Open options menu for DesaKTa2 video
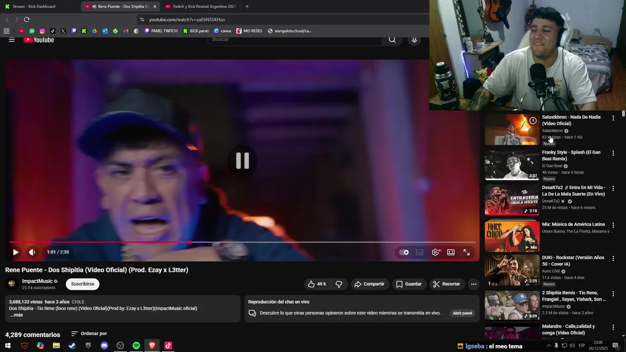This screenshot has height=352, width=626. 613,188
